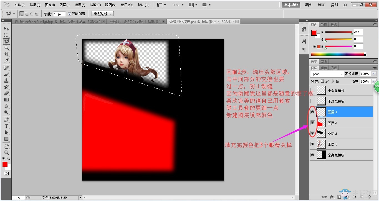Viewport: 379px width, 201px height.
Task: Select the Blur tool
Action: (x=6, y=106)
